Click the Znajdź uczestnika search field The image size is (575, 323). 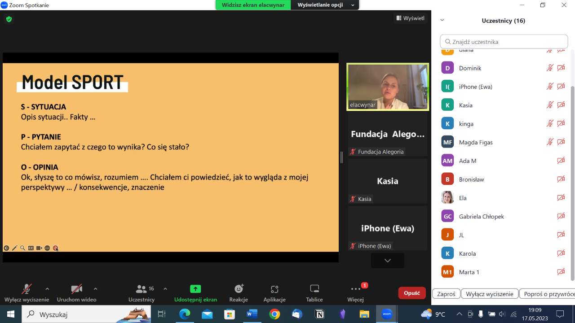coord(504,42)
